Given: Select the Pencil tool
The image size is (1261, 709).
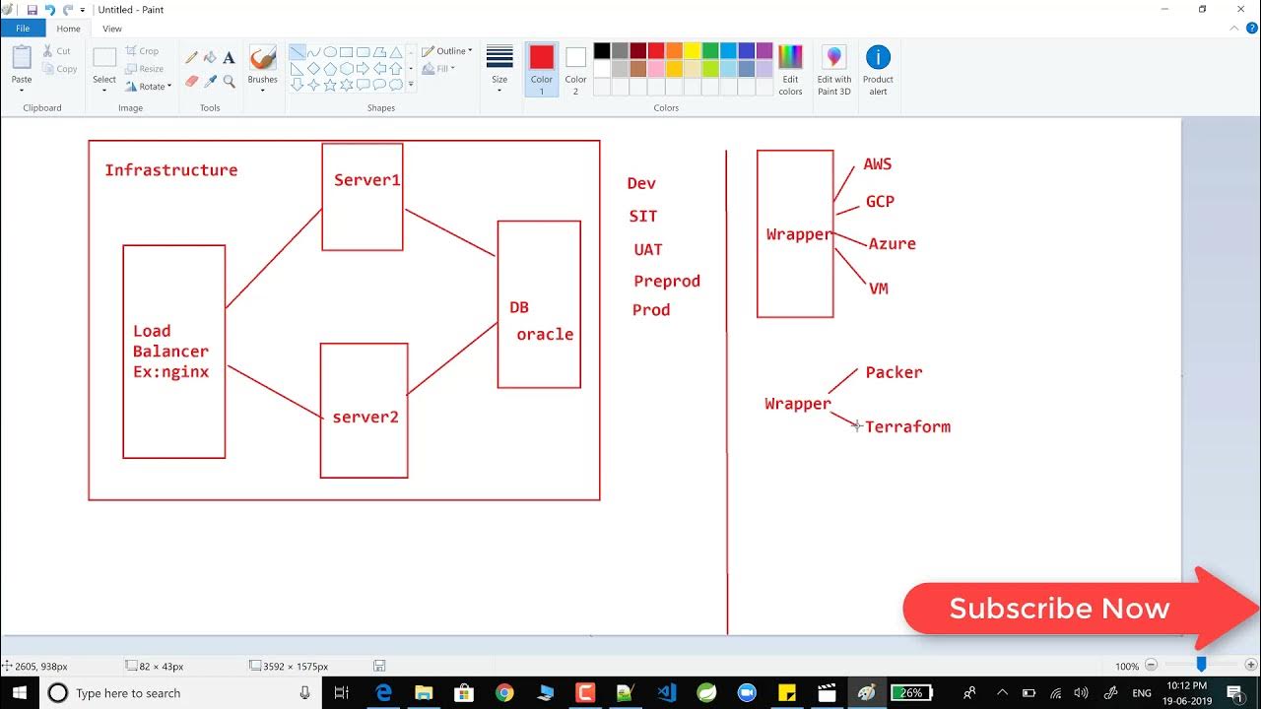Looking at the screenshot, I should 192,58.
